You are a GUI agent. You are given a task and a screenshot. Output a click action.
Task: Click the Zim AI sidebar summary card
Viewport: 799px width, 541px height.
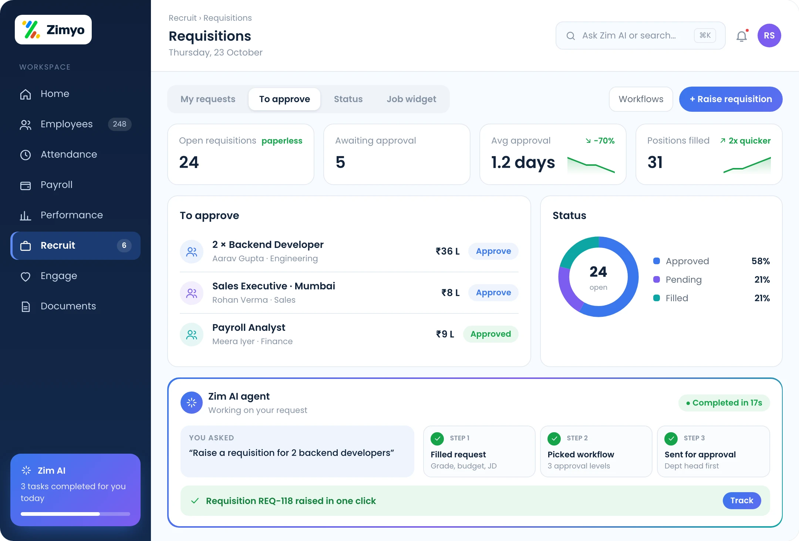tap(75, 490)
